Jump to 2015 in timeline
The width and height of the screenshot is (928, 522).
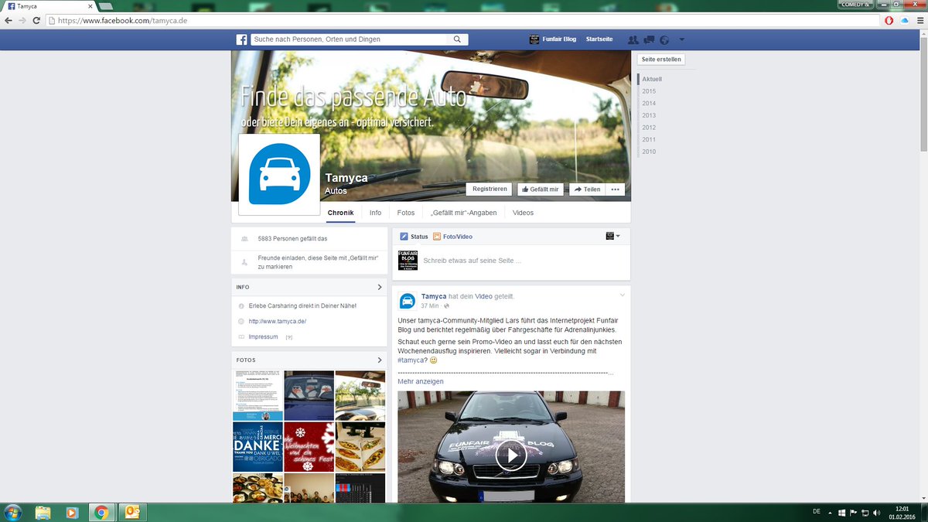coord(649,91)
